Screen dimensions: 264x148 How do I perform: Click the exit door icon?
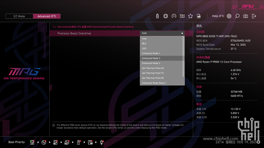click(x=254, y=16)
